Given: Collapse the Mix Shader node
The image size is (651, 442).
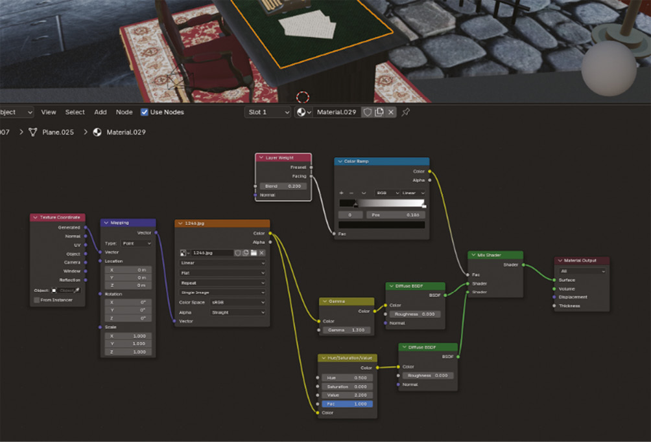Looking at the screenshot, I should point(474,256).
